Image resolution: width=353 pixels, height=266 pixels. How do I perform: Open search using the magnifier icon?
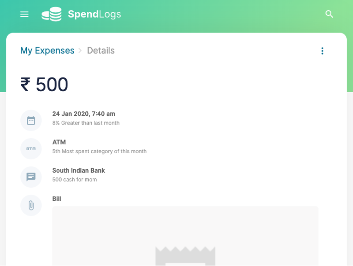329,14
